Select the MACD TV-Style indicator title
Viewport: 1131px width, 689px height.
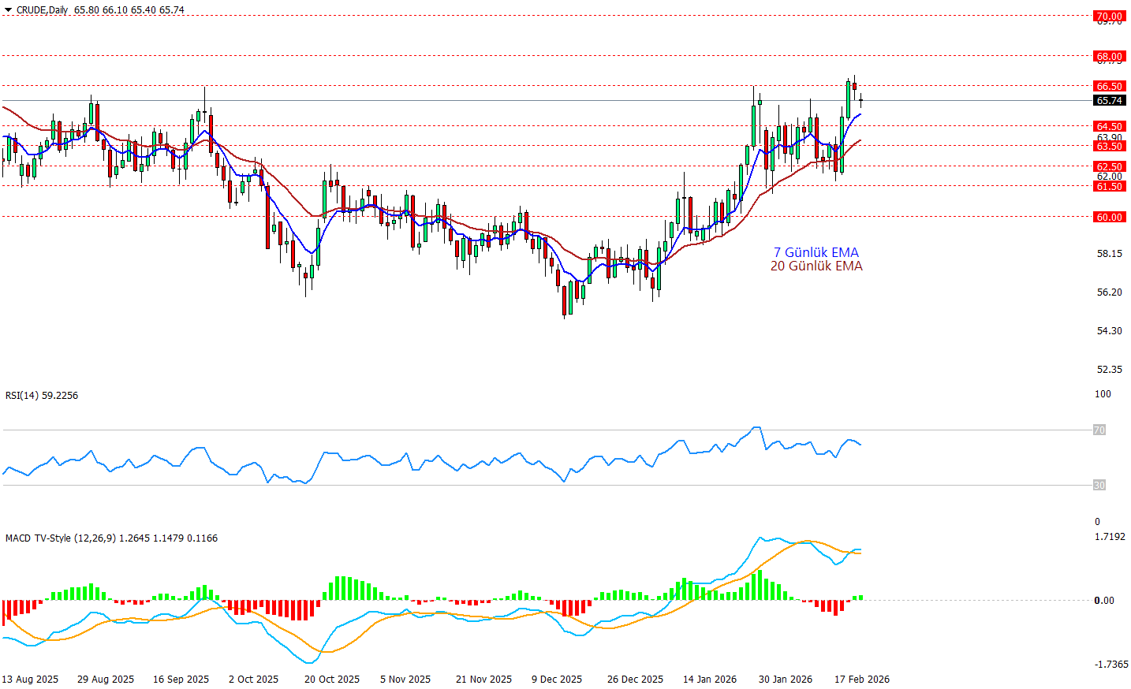coord(60,538)
